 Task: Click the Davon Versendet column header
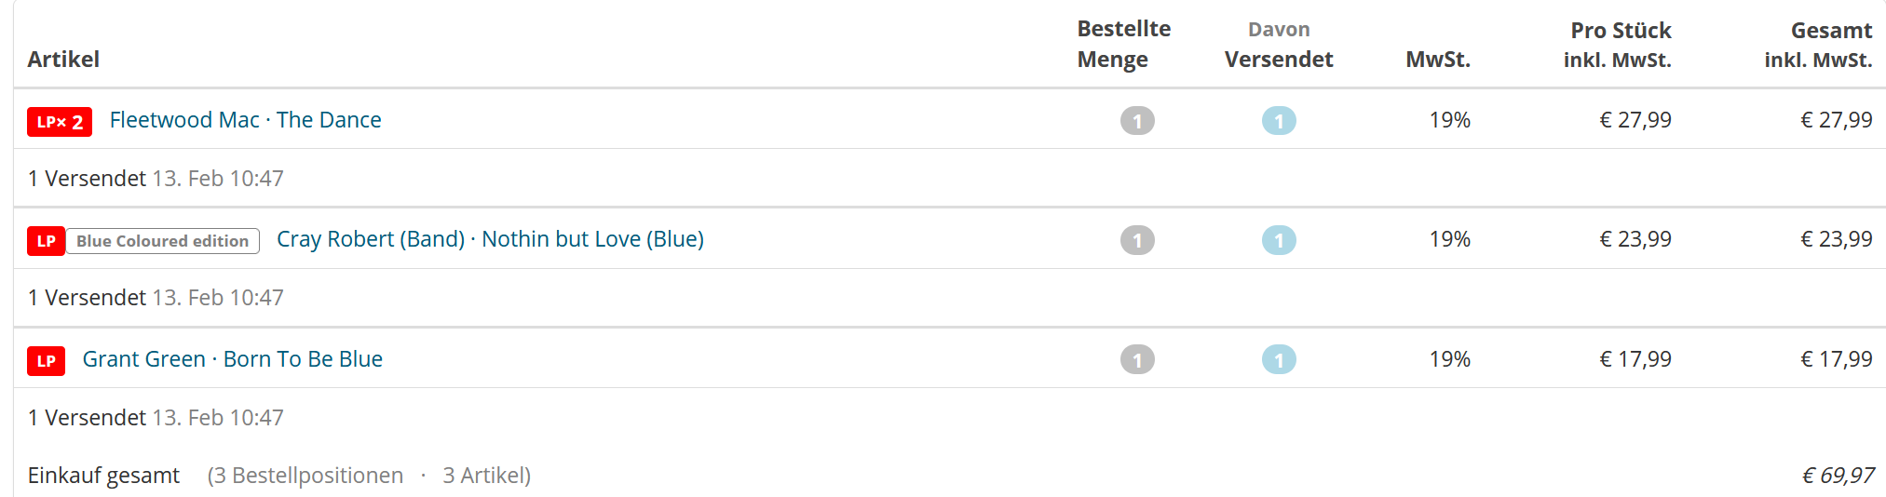tap(1279, 44)
